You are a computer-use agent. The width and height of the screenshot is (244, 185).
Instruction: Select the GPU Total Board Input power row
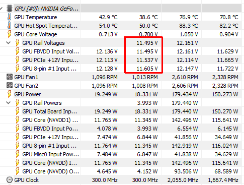click(x=122, y=111)
